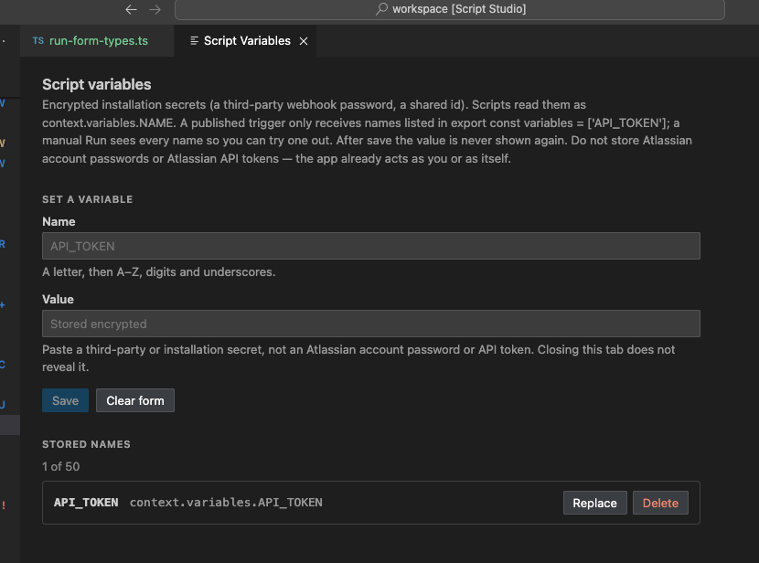Click the "Script variables" heading
The height and width of the screenshot is (563, 759).
(97, 84)
